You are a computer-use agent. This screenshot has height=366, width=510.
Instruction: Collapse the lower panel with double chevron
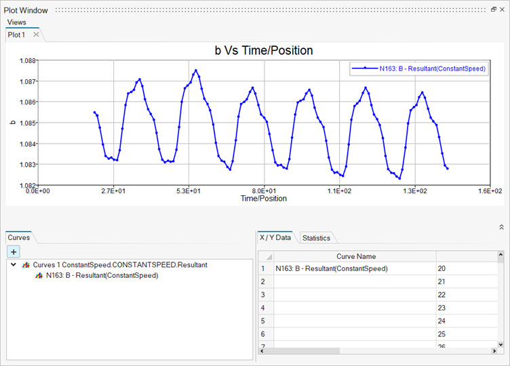point(501,227)
